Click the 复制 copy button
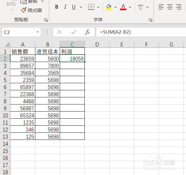The height and width of the screenshot is (175, 186). 28,2
